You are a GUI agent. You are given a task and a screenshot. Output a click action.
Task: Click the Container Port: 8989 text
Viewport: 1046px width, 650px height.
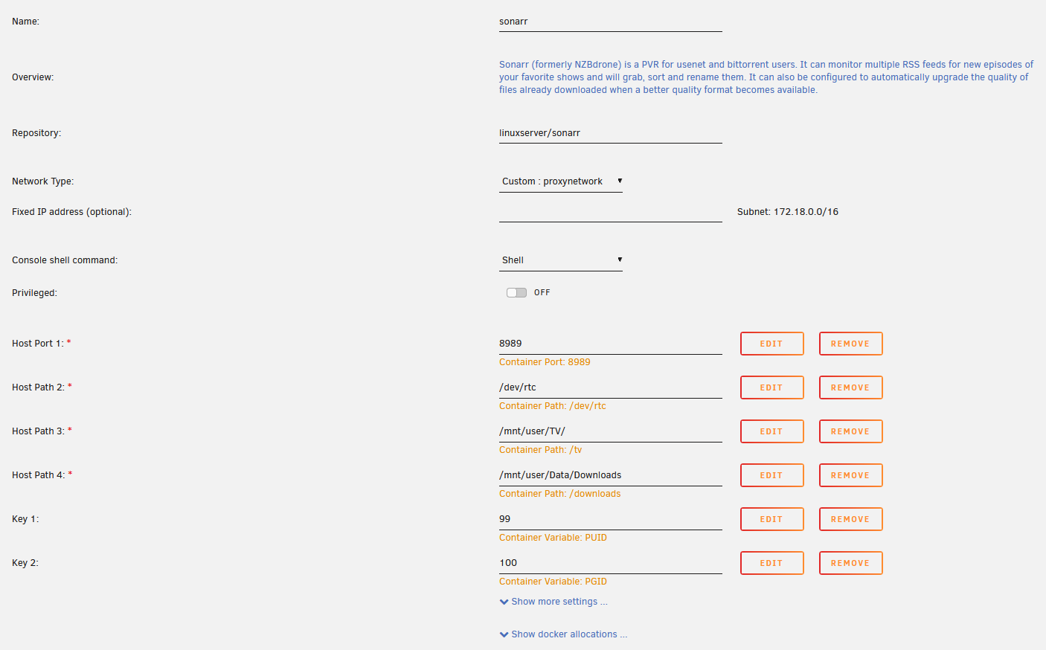coord(545,362)
